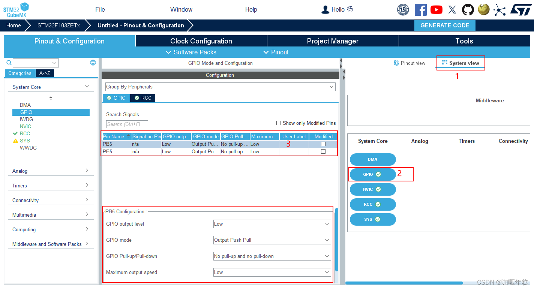Click the up/down sort arrows above DMA

[51, 98]
